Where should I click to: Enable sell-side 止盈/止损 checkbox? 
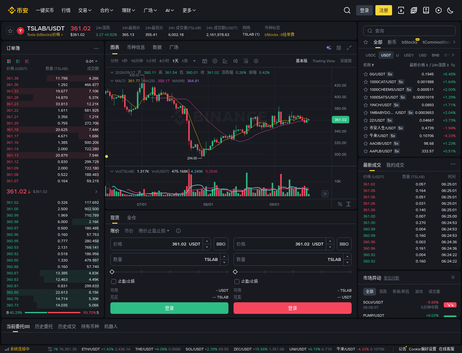[237, 281]
